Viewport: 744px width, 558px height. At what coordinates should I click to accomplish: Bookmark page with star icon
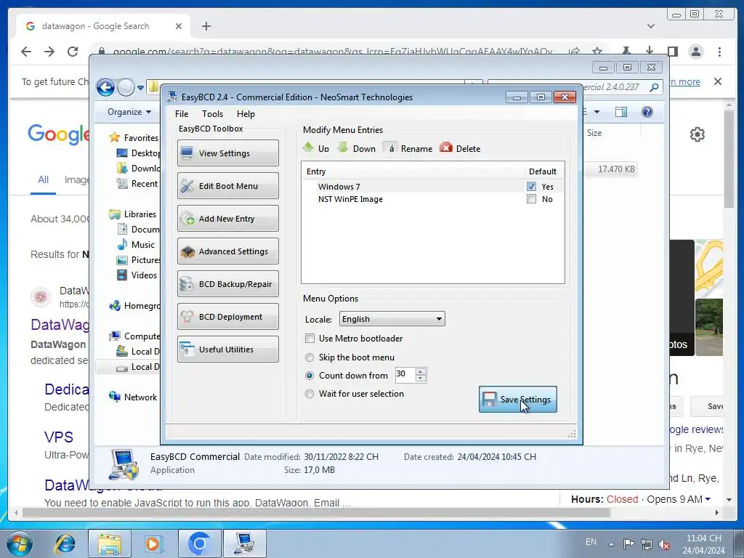point(597,52)
